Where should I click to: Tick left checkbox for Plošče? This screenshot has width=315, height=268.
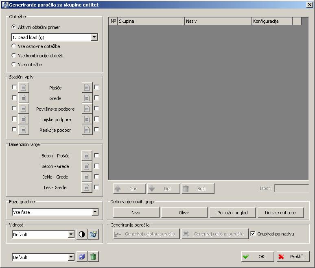(x=14, y=87)
